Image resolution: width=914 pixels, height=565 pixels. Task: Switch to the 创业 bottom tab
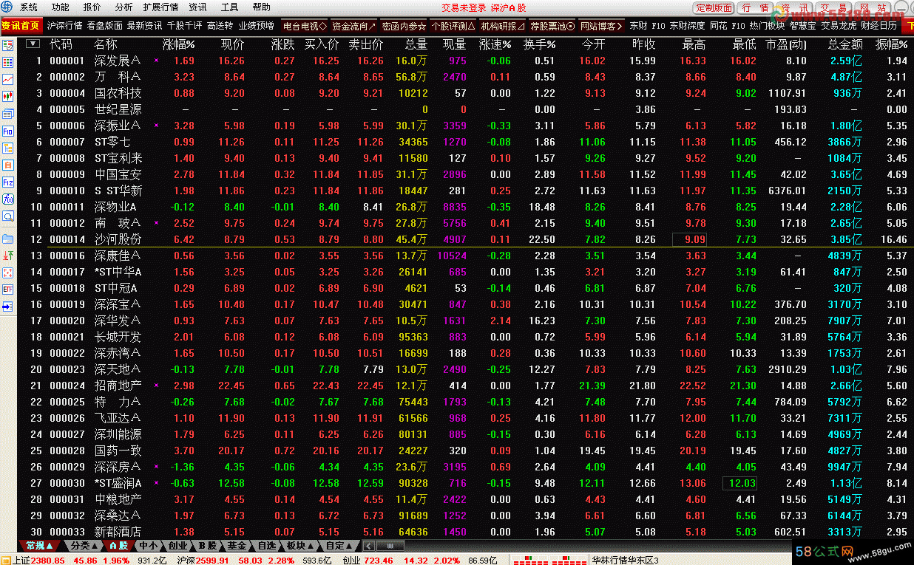(x=177, y=546)
